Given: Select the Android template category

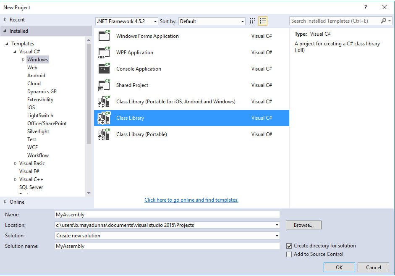Looking at the screenshot, I should [x=36, y=76].
